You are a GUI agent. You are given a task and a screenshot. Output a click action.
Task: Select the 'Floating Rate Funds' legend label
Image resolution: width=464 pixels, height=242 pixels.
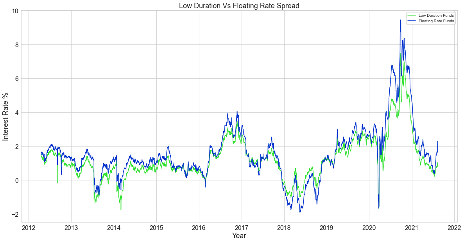click(436, 21)
